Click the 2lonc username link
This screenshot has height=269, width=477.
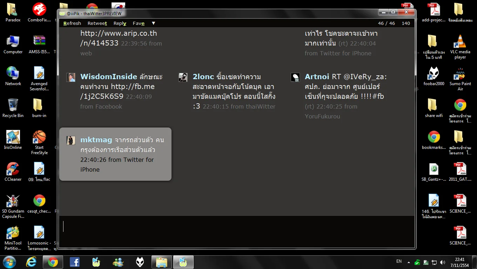point(203,77)
